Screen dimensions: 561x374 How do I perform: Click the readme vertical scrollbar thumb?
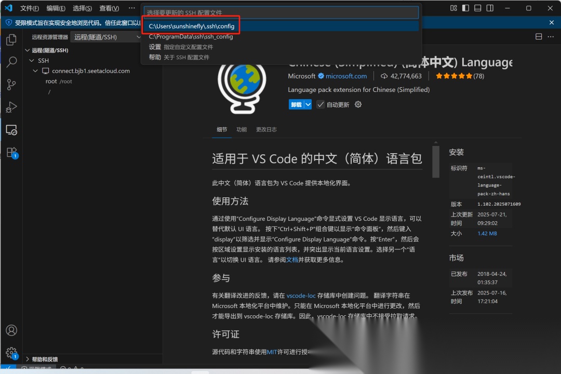[436, 161]
